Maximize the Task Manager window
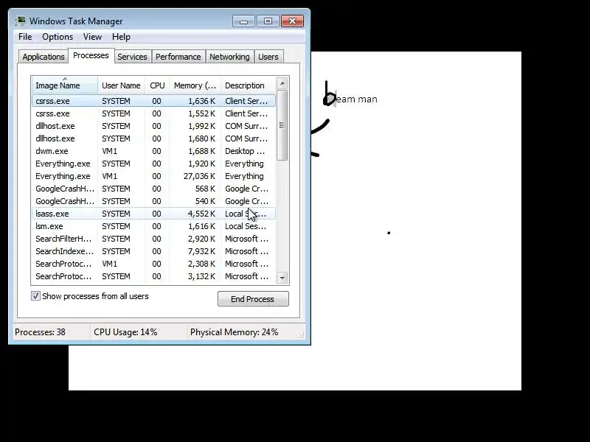The image size is (590, 442). coord(268,21)
